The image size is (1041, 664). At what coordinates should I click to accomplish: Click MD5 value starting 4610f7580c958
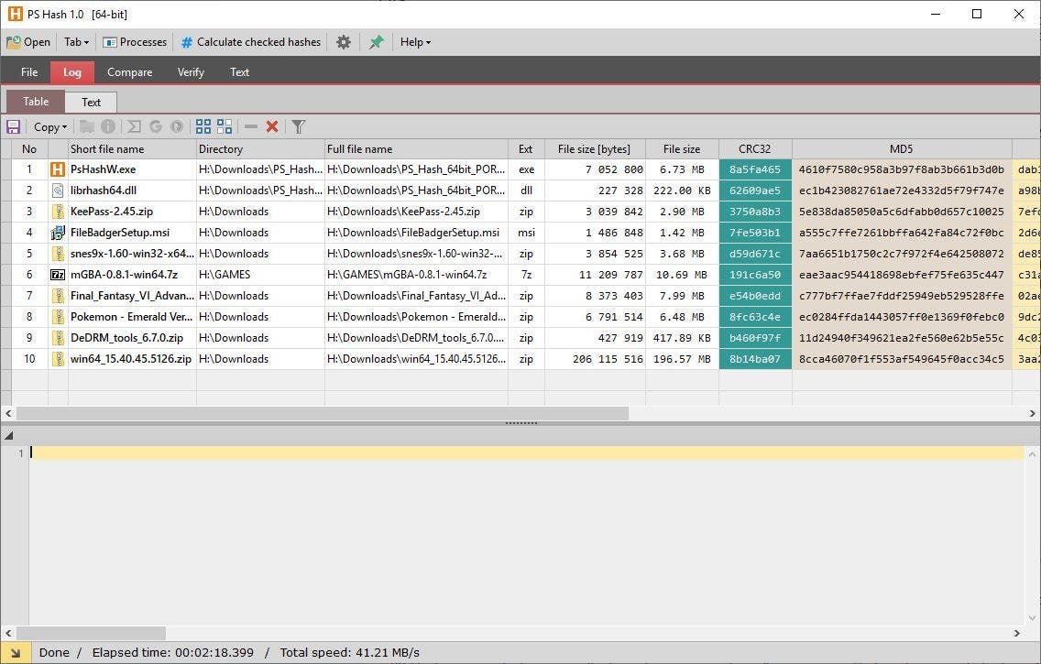point(902,169)
